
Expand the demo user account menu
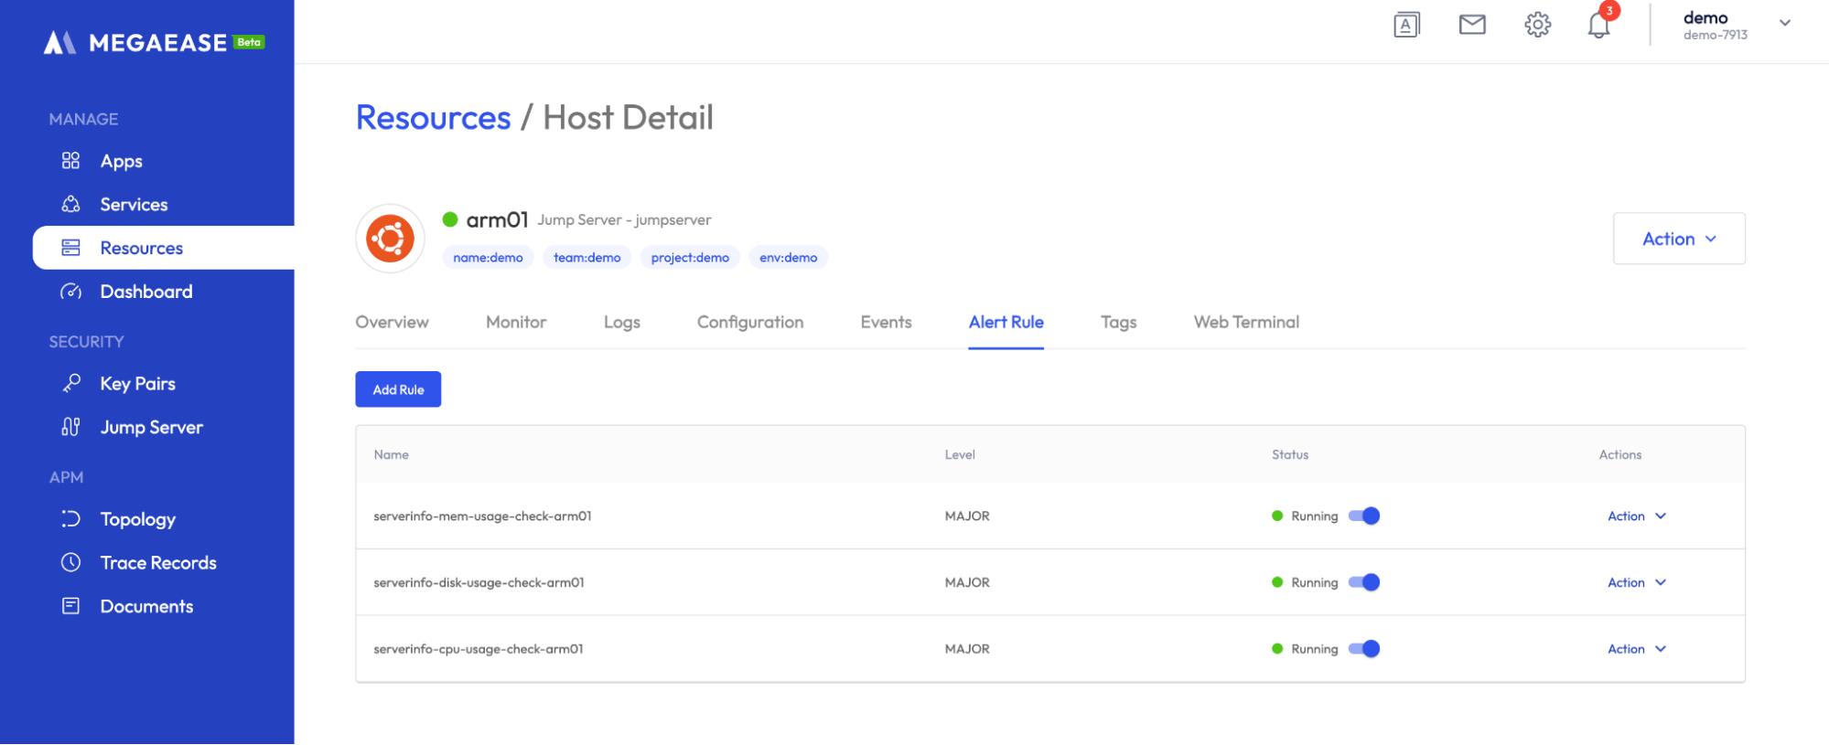click(1784, 24)
